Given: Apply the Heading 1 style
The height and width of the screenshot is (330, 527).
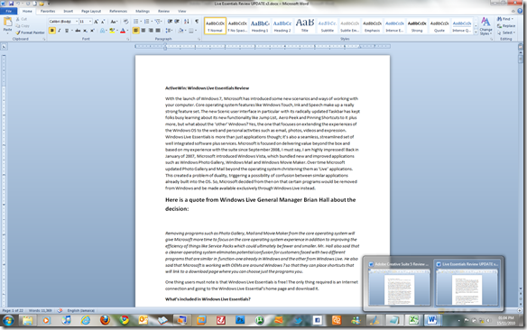Looking at the screenshot, I should 260,26.
